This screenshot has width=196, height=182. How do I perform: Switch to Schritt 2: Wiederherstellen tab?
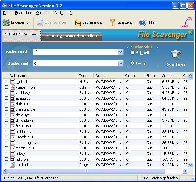[72, 36]
